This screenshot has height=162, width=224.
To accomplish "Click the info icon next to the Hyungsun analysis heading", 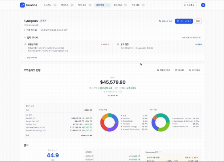I will click(x=160, y=152).
